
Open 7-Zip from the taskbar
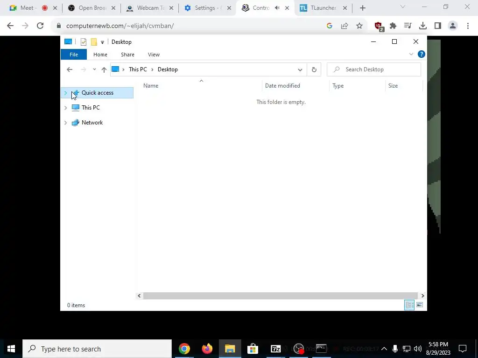pos(275,349)
